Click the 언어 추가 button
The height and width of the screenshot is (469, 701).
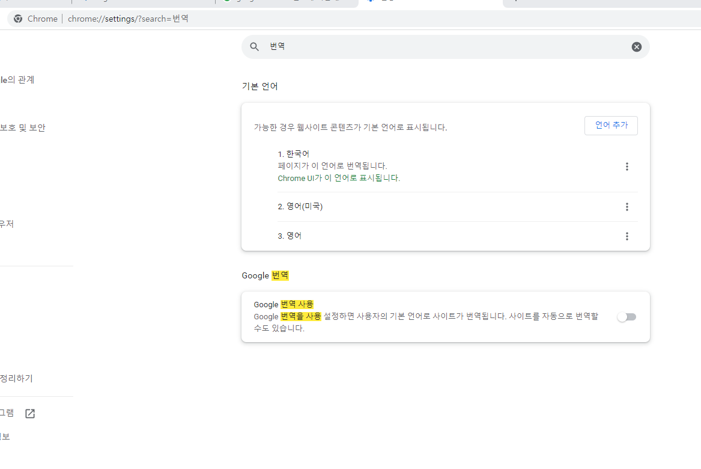click(611, 125)
